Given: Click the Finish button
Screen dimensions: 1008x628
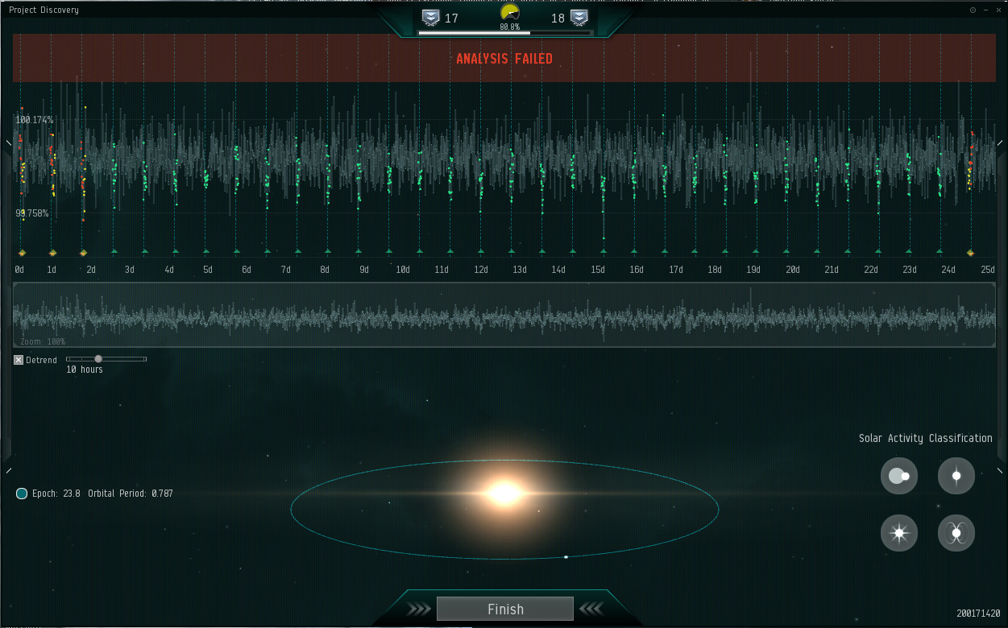Looking at the screenshot, I should [505, 609].
